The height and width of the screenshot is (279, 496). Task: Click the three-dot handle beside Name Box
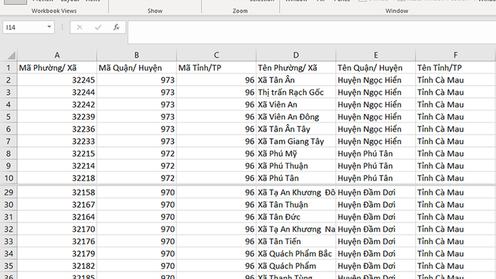point(62,28)
